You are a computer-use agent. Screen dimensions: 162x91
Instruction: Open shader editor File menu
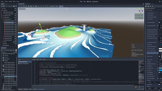(19, 60)
